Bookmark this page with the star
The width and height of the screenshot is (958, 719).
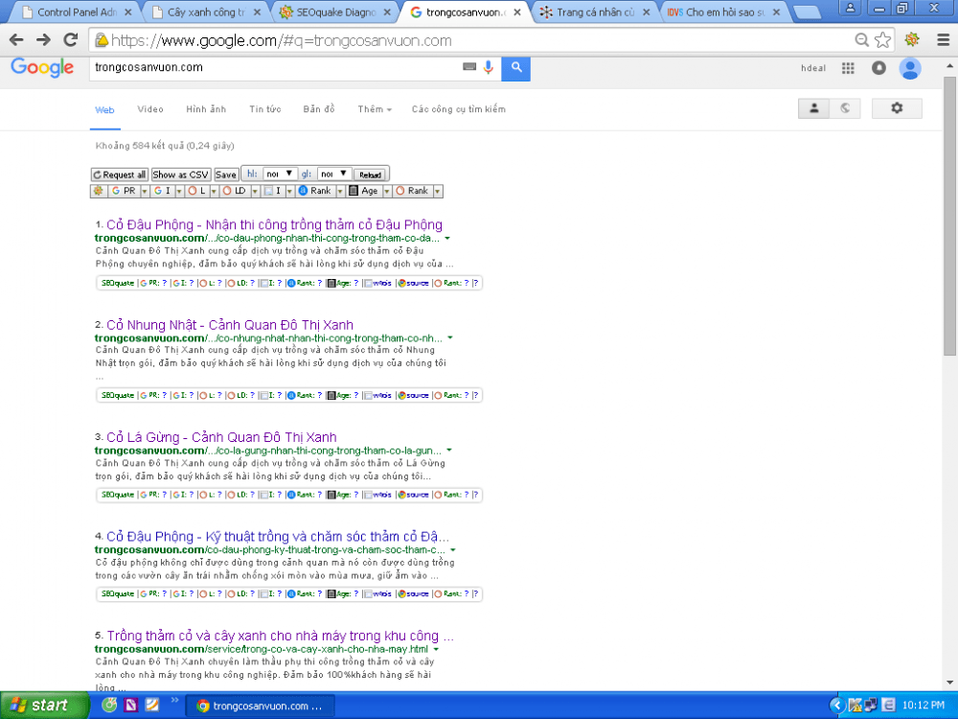click(882, 40)
